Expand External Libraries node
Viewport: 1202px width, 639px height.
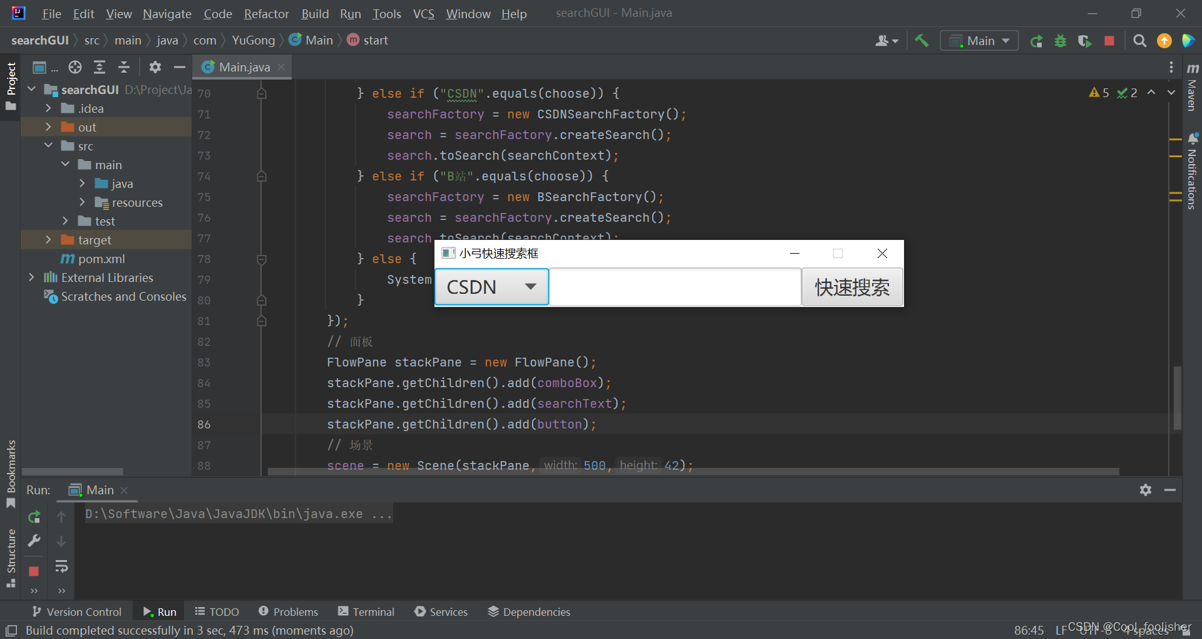[32, 278]
